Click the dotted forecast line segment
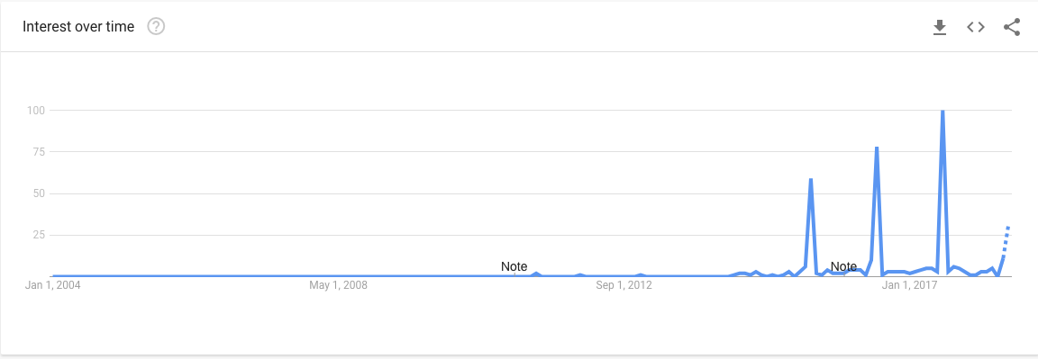This screenshot has width=1038, height=359. point(1006,241)
